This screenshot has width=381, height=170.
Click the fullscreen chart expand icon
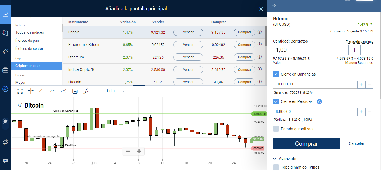(x=20, y=91)
